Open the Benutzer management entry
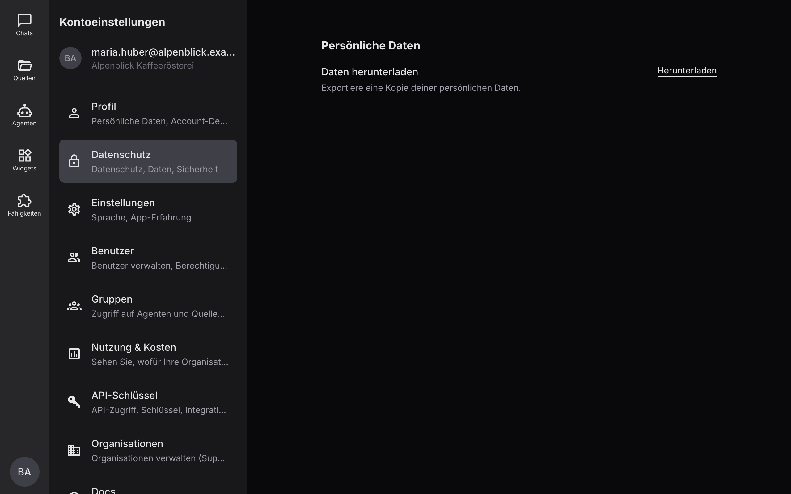791x494 pixels. (x=148, y=257)
